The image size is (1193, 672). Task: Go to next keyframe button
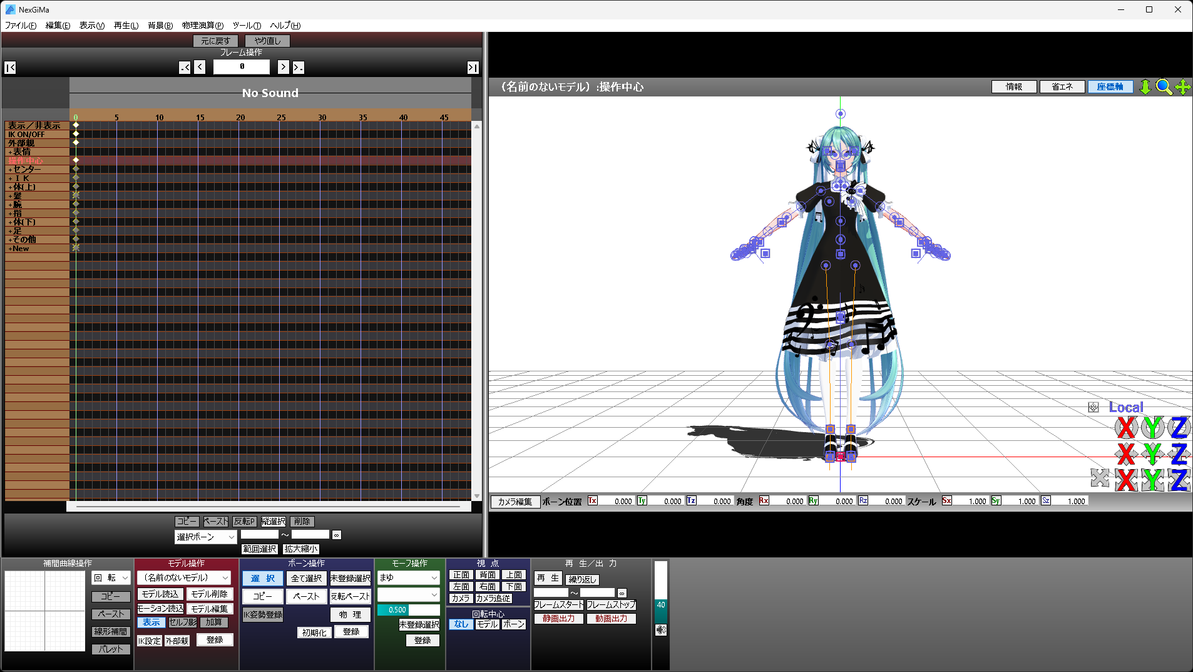(x=299, y=68)
